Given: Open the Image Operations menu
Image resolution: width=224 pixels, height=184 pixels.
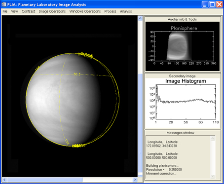Looking at the screenshot, I should tap(52, 11).
